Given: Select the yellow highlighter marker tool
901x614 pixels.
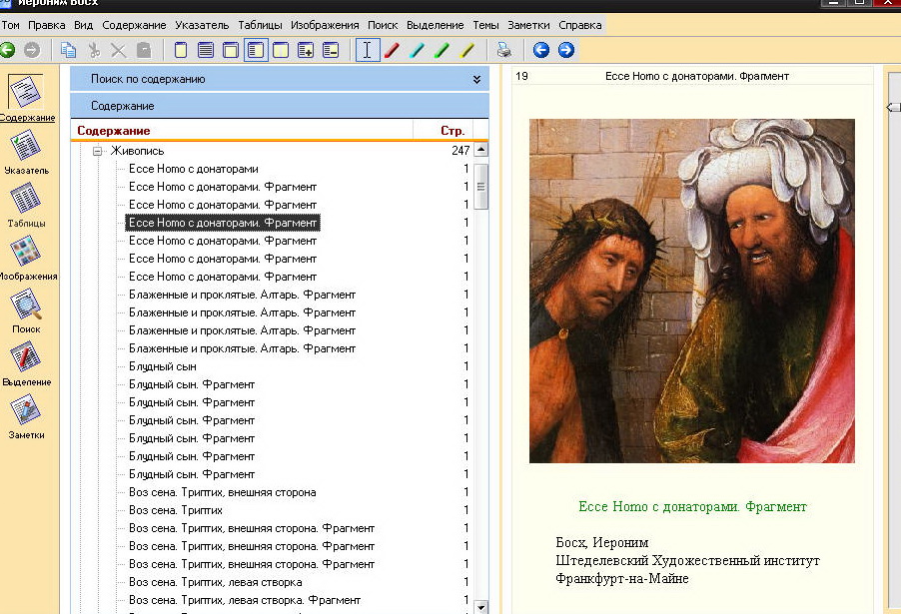Looking at the screenshot, I should (x=466, y=50).
